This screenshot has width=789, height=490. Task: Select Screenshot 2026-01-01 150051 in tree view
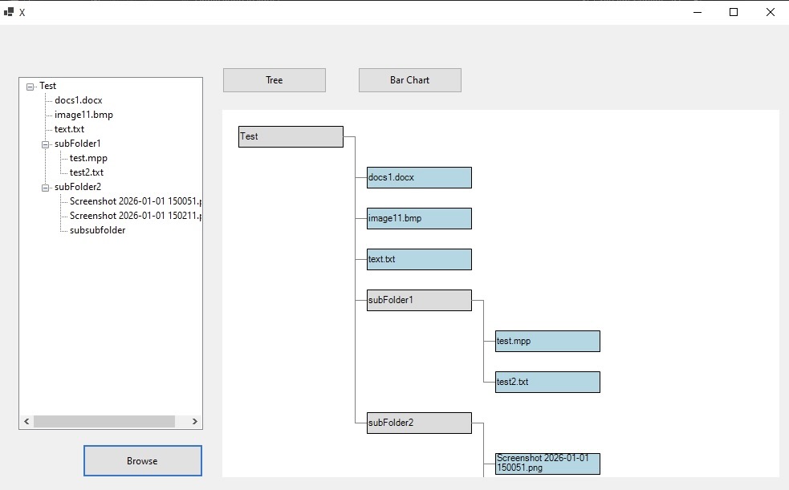coord(136,201)
